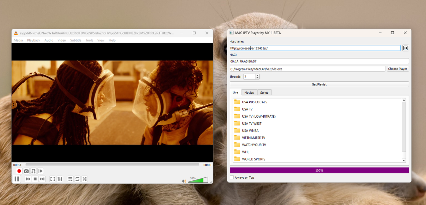Minimize the VLC window
426x205 pixels.
pos(182,33)
